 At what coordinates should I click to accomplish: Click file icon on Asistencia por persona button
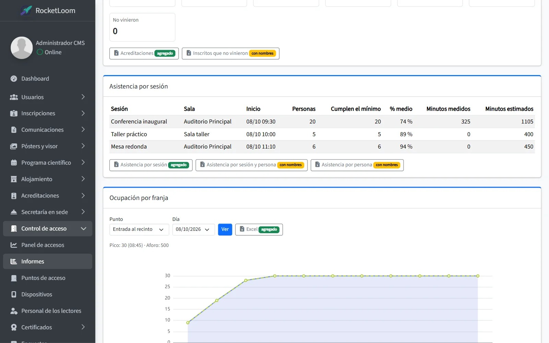[317, 165]
